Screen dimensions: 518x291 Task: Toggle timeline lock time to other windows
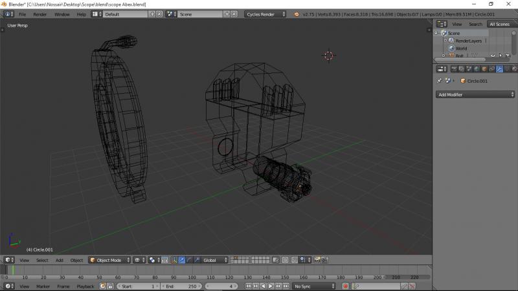pyautogui.click(x=110, y=286)
